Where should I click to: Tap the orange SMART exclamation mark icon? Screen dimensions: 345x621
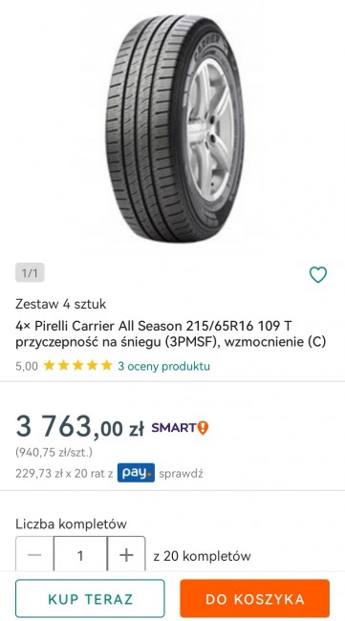point(203,428)
